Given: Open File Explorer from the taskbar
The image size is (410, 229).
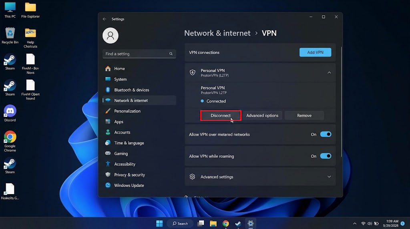Looking at the screenshot, I should (213, 223).
